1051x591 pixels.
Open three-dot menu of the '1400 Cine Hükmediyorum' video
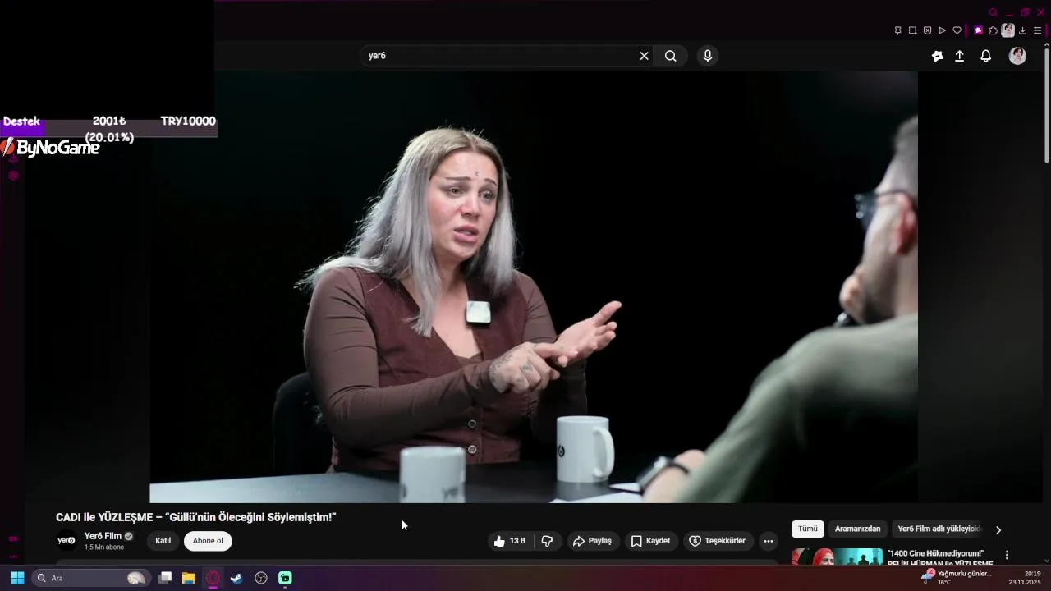tap(1007, 555)
